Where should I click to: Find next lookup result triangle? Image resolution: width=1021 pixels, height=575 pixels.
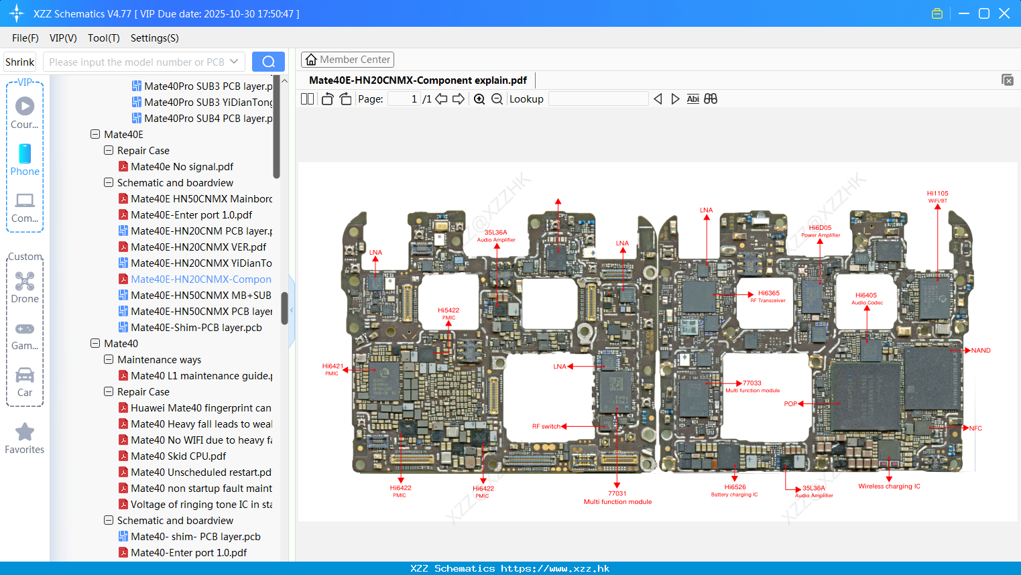tap(675, 99)
